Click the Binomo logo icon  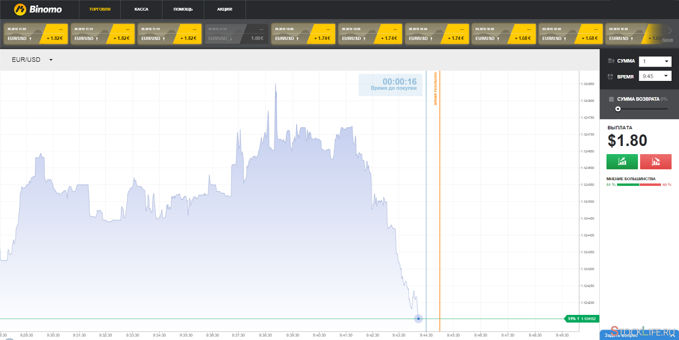(x=20, y=9)
